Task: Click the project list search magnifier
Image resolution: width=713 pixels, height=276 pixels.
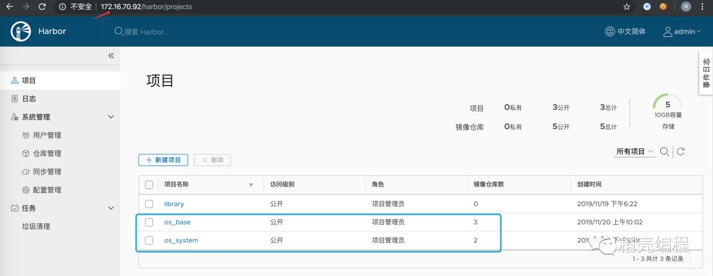Action: pyautogui.click(x=664, y=152)
